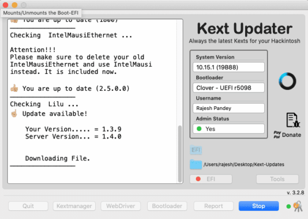Click the Username field Rajesh Pandey
The height and width of the screenshot is (219, 308).
(229, 108)
